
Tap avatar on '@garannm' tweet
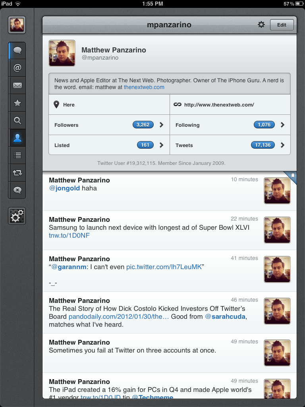[x=277, y=269]
